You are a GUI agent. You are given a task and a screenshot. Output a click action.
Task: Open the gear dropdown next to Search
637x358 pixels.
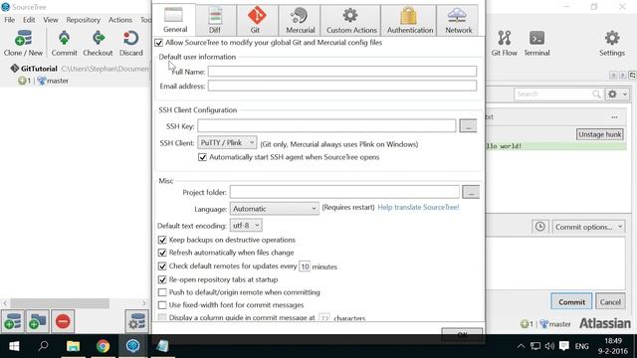point(617,94)
